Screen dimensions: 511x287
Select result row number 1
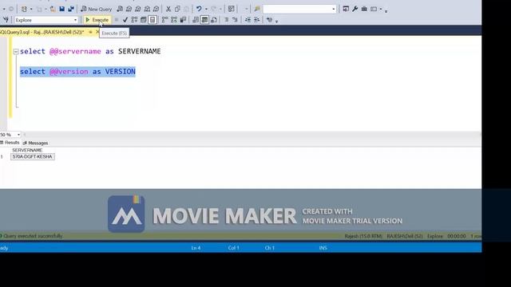click(2, 157)
